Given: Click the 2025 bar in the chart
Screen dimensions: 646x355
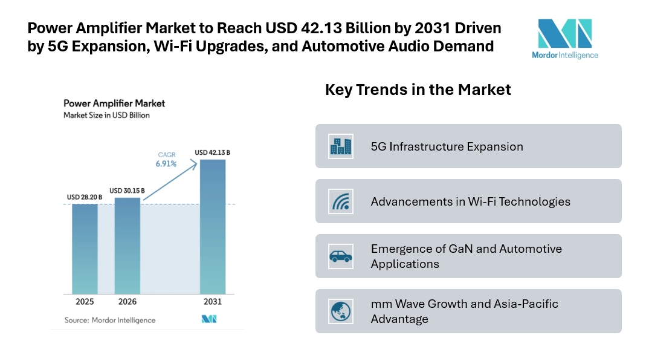Looking at the screenshot, I should click(85, 248).
